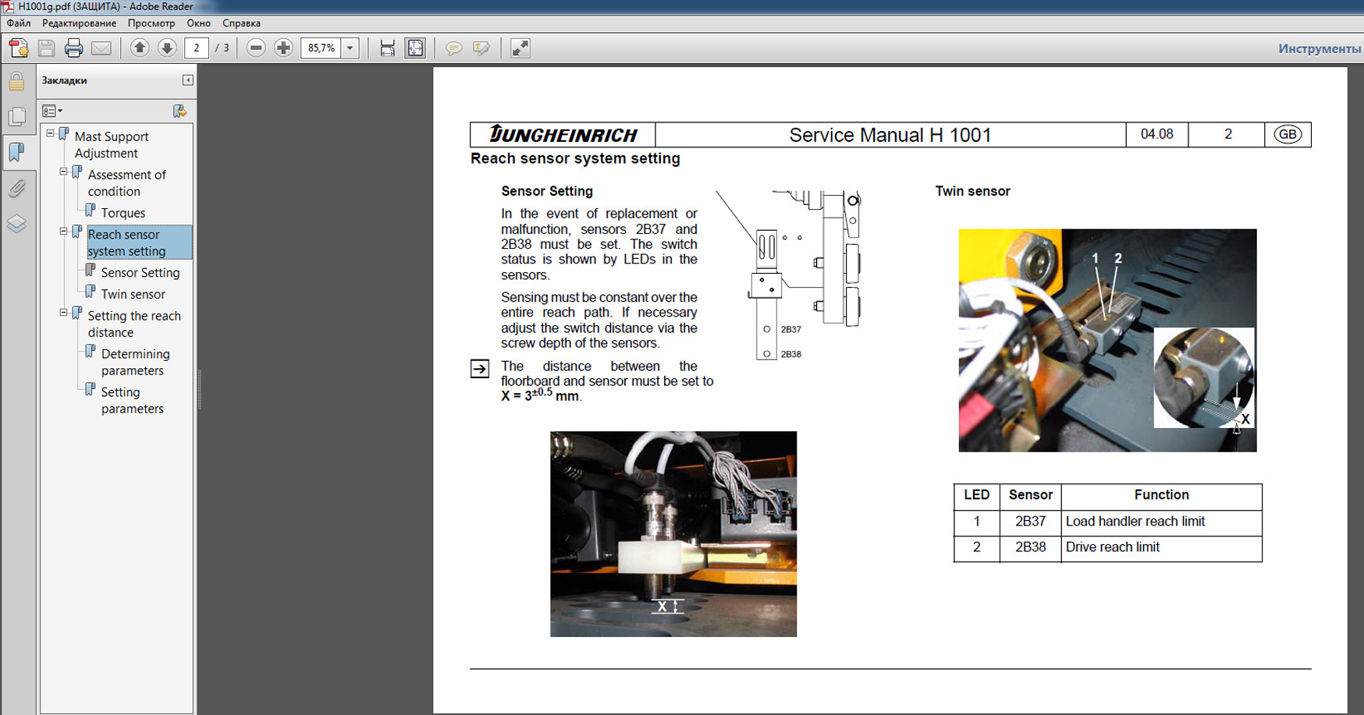This screenshot has width=1364, height=715.
Task: Open the Attachments paperclip panel
Action: pyautogui.click(x=16, y=188)
